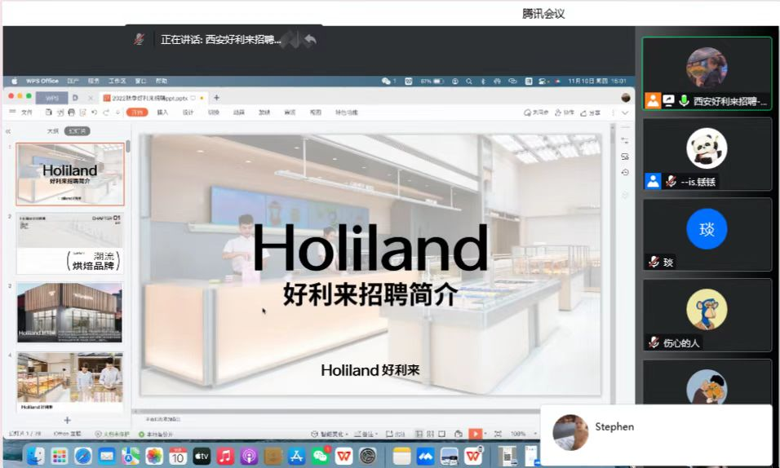Select the 潮流烘焙品牌 slide 2 thumbnail
Viewport: 780px width, 468px height.
[69, 243]
